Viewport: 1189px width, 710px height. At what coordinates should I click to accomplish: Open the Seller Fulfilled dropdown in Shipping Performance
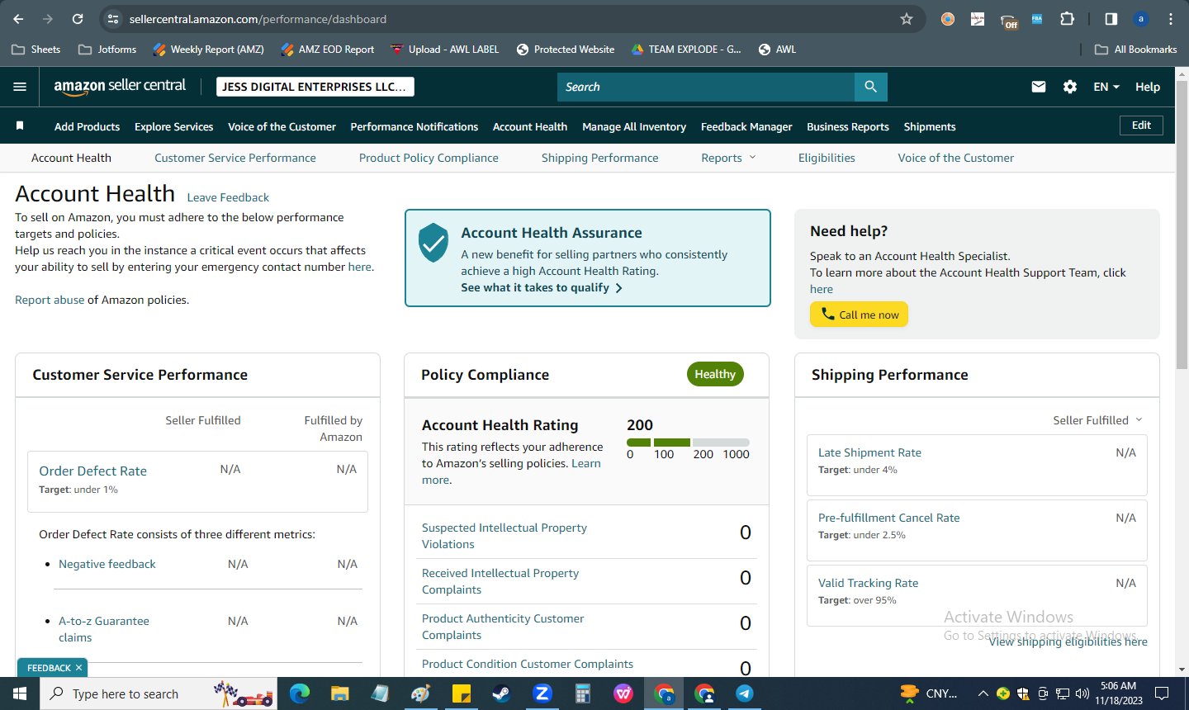coord(1097,420)
